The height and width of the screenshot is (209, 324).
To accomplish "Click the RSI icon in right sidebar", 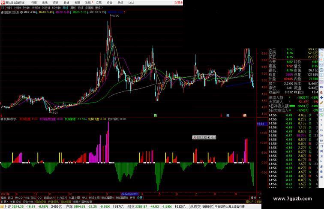I will (x=321, y=87).
